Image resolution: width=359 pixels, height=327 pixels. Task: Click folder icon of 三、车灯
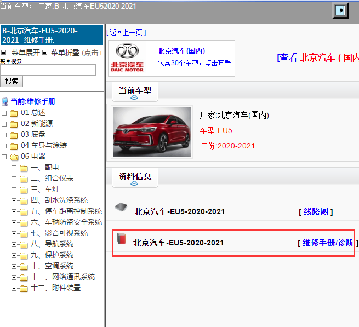[24, 190]
